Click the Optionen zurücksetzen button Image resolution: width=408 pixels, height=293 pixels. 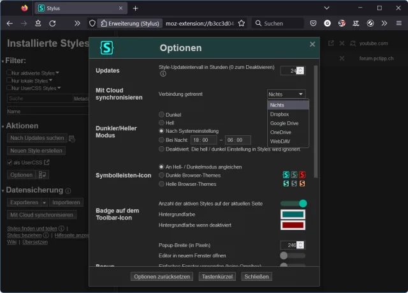click(162, 276)
